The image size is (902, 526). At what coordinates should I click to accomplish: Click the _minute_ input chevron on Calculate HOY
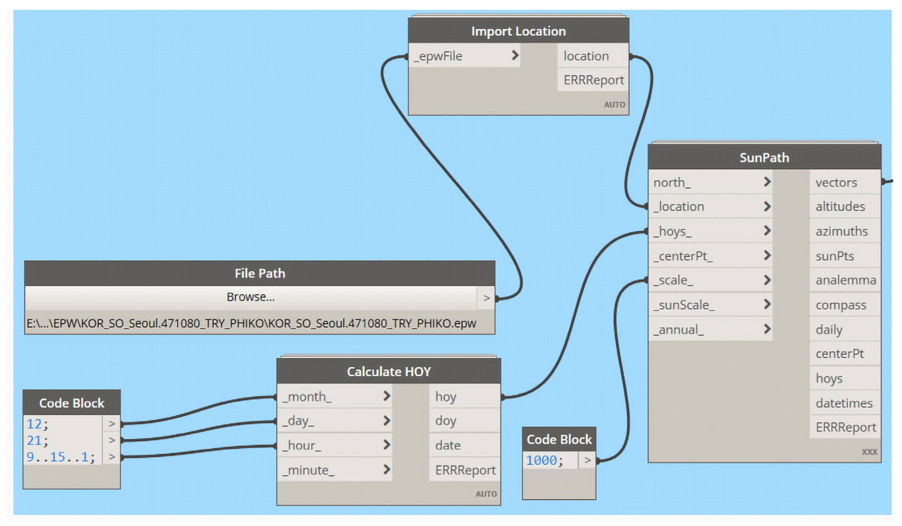click(386, 470)
